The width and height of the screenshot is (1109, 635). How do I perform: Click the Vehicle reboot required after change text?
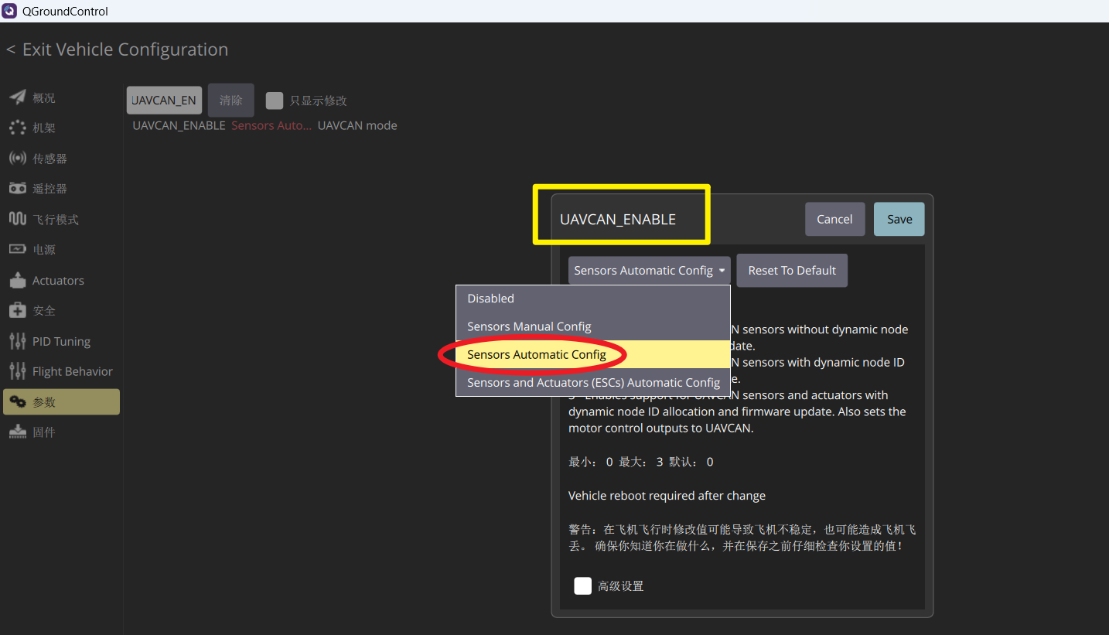667,496
